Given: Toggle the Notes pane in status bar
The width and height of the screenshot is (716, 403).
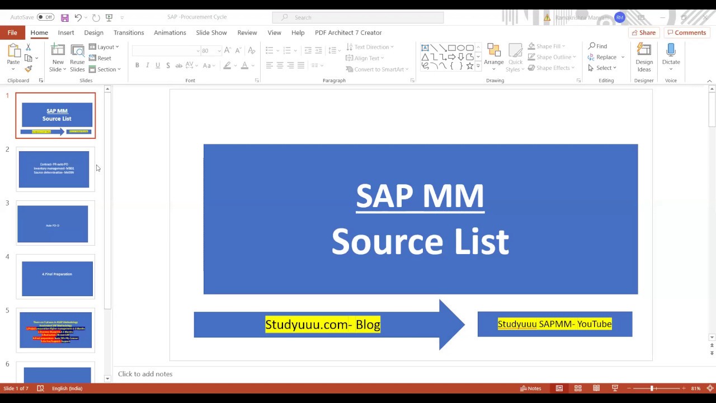Looking at the screenshot, I should point(530,388).
